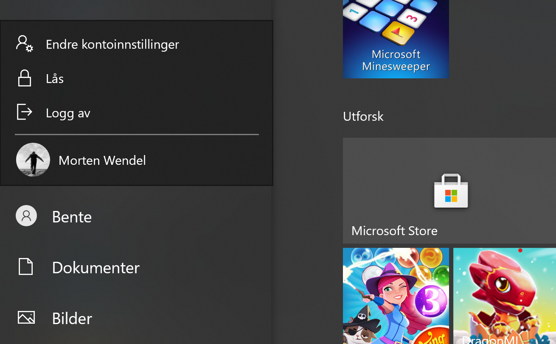Switch to the Bente account
Screen dimensions: 556x344
click(x=72, y=216)
